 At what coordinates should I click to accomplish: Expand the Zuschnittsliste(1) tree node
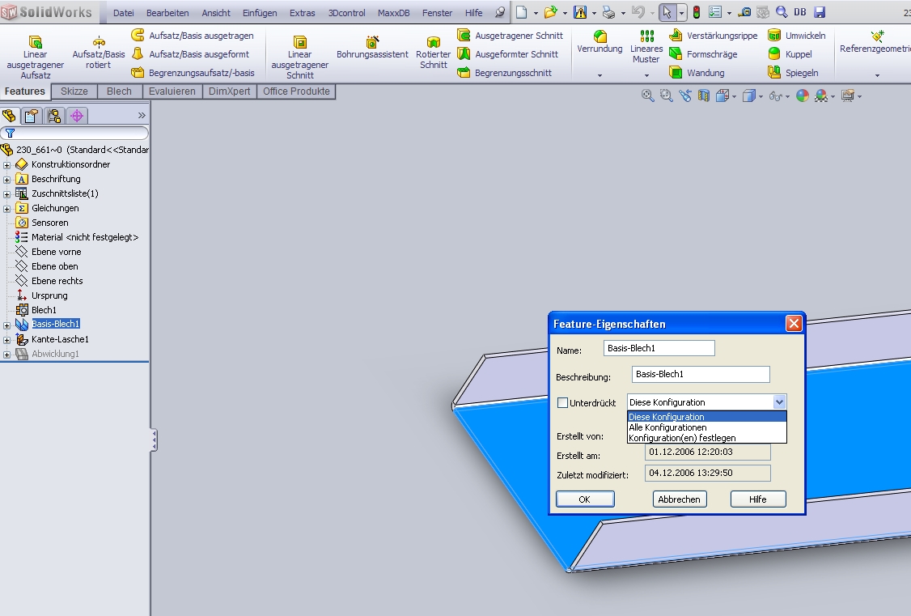click(x=7, y=194)
